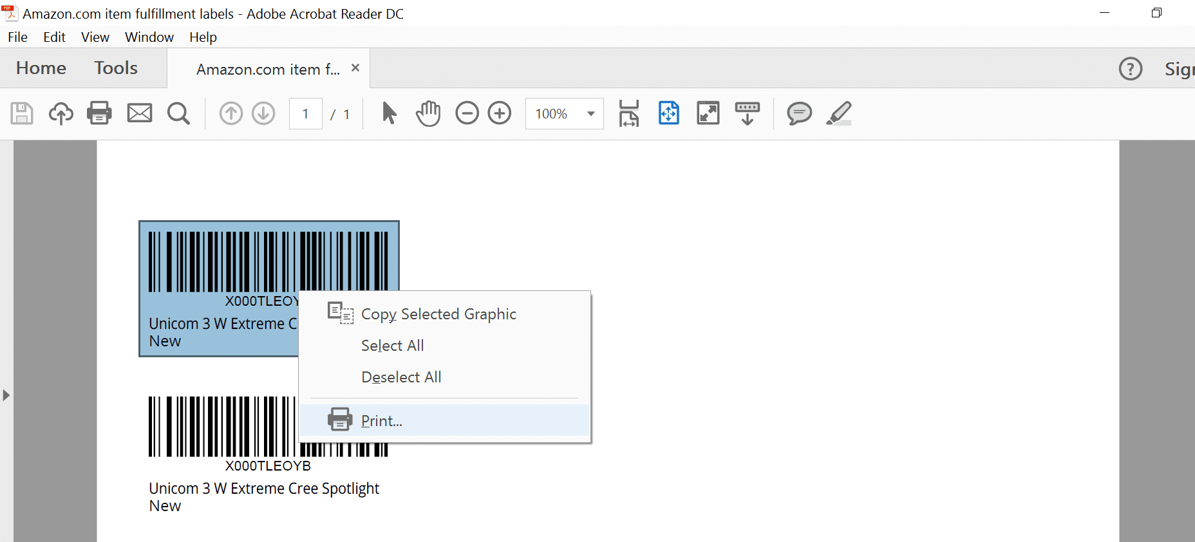Screen dimensions: 1195x542
Task: Choose Print... from the context menu
Action: [444, 420]
